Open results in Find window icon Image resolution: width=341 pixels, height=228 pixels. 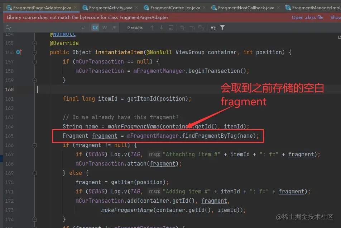pos(171,27)
